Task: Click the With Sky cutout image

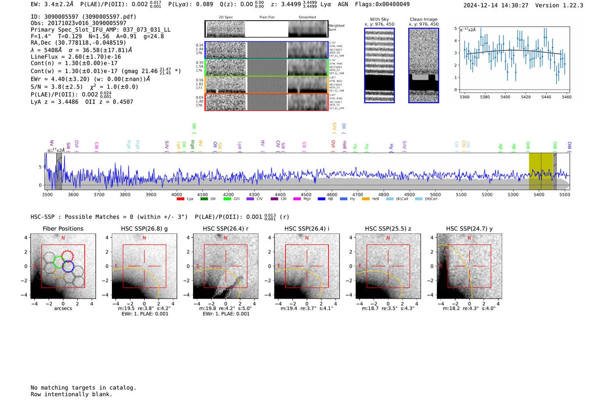Action: click(x=379, y=65)
